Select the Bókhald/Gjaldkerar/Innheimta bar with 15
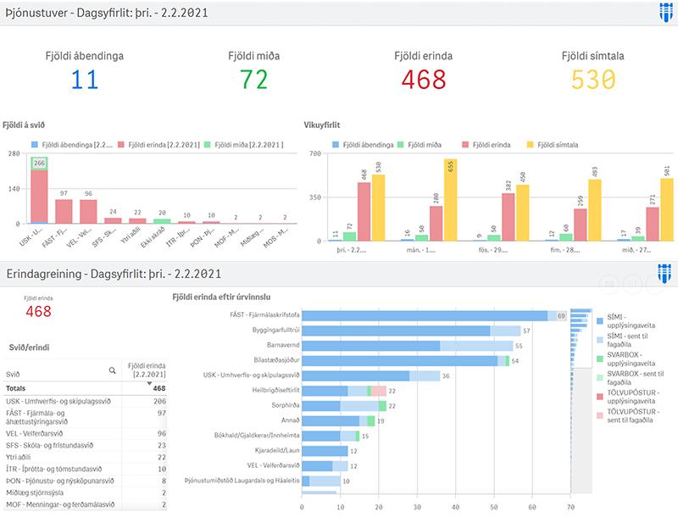The image size is (678, 517). tap(331, 436)
